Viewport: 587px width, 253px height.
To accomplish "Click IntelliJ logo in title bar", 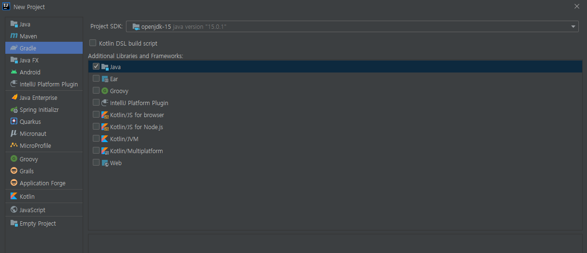I will [7, 7].
